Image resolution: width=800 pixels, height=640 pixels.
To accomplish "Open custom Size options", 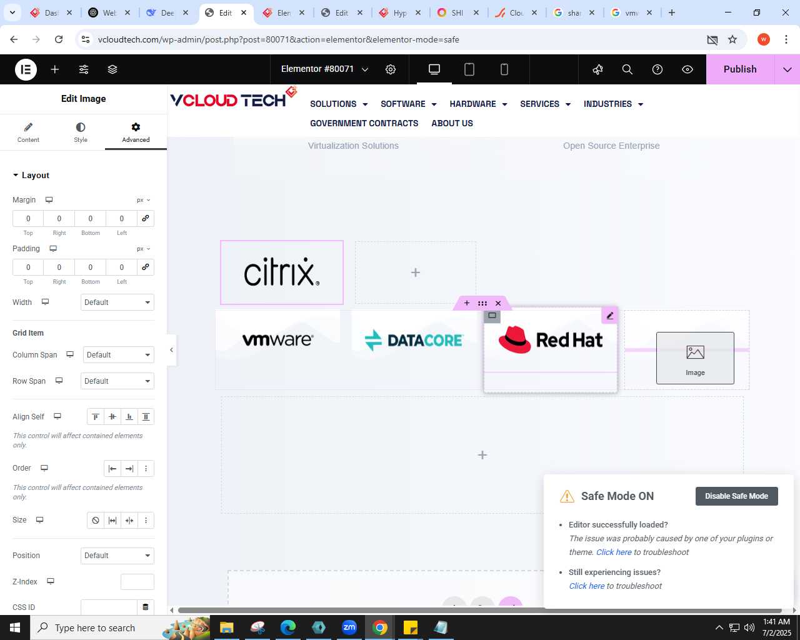I will click(146, 520).
